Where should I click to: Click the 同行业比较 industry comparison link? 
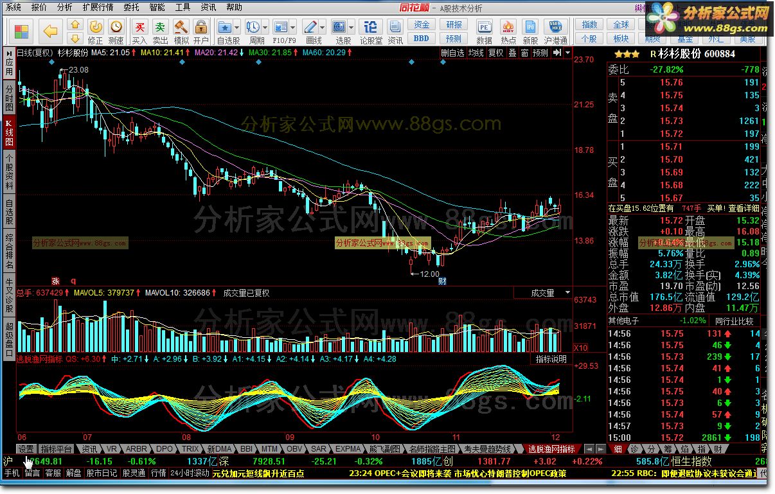point(734,321)
